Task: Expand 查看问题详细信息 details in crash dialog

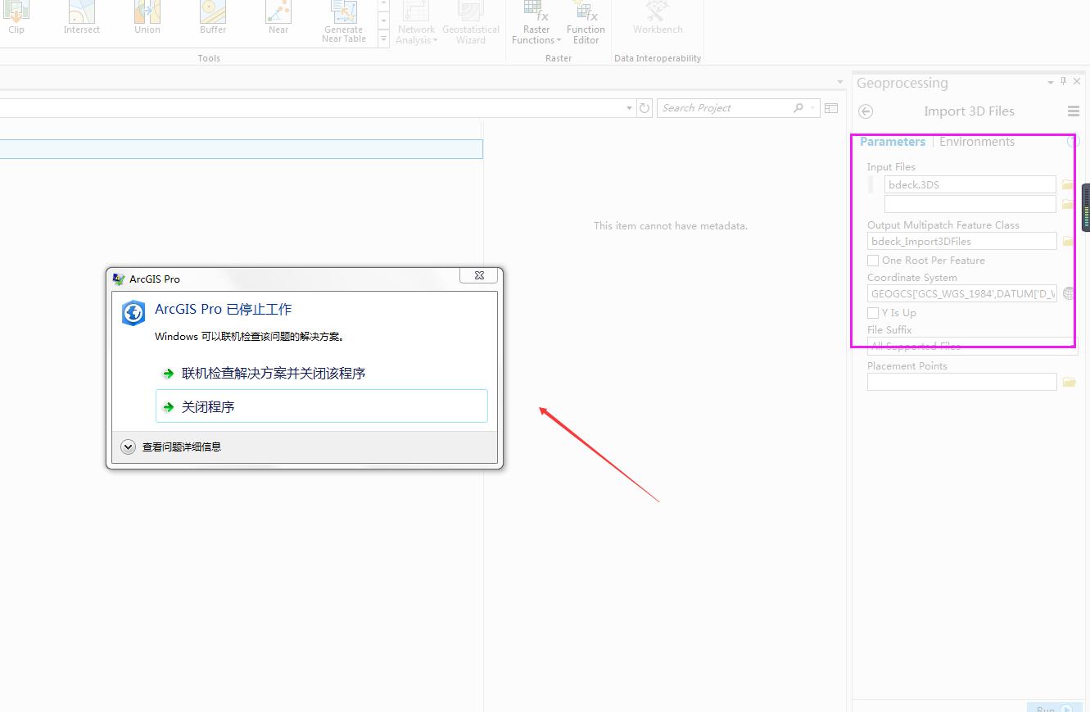Action: pyautogui.click(x=128, y=447)
